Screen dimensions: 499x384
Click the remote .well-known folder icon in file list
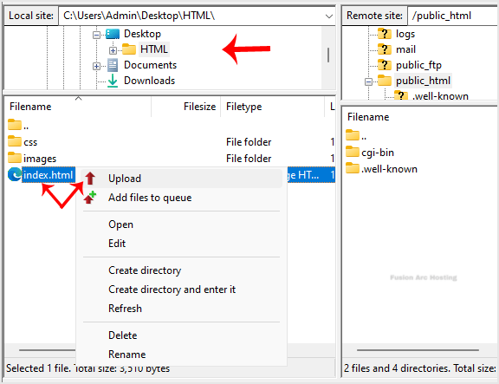tap(353, 168)
